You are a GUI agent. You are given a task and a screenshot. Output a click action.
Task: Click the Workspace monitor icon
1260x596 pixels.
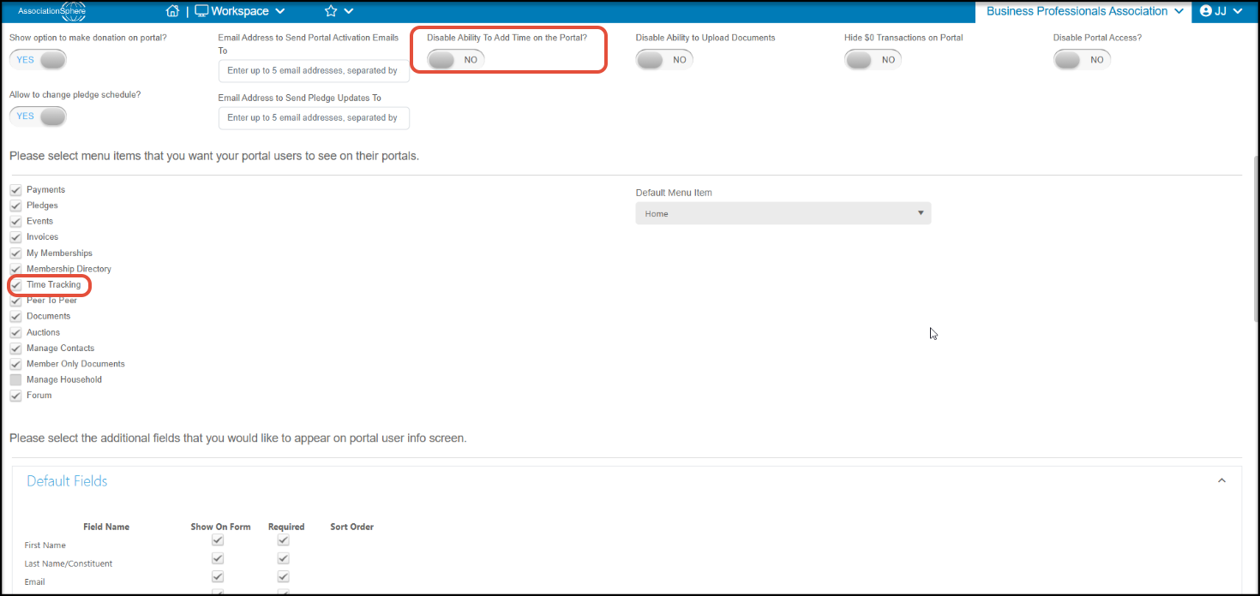201,11
